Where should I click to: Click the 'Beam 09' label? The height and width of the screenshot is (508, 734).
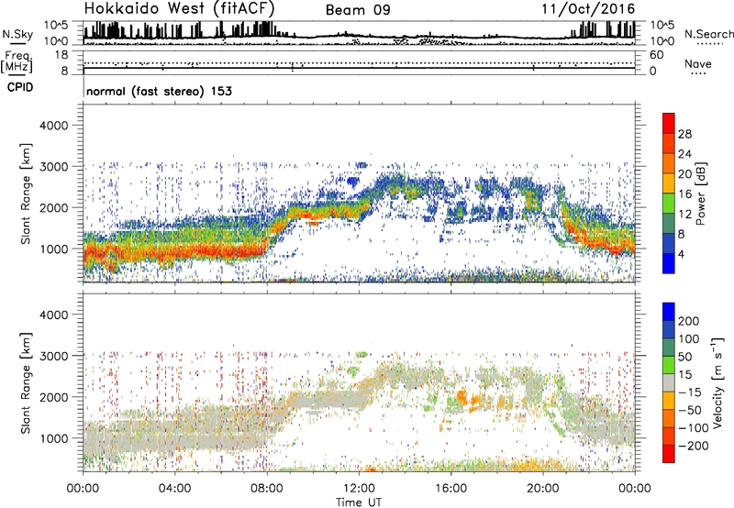358,10
